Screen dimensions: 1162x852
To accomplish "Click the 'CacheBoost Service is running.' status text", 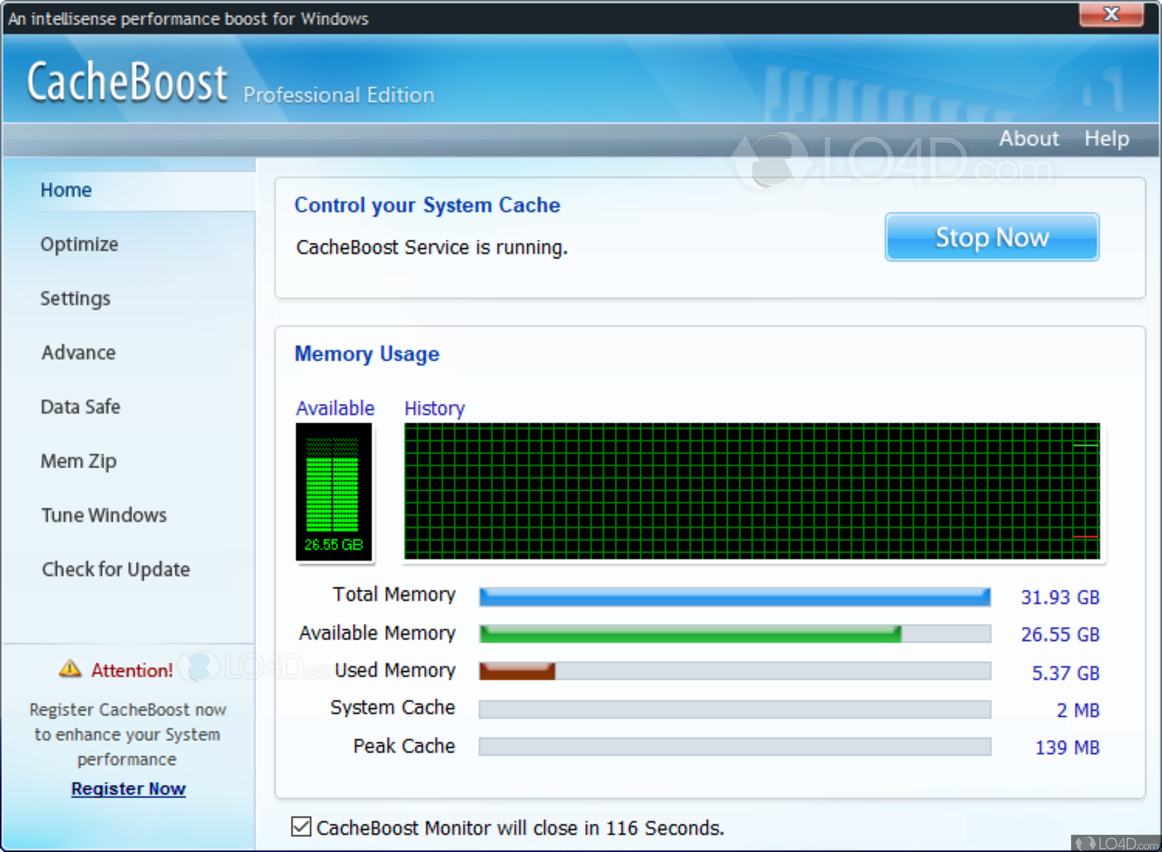I will [431, 247].
